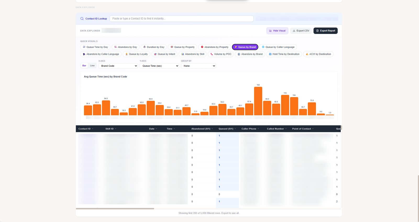Open Called Number column chevron

coord(286,129)
